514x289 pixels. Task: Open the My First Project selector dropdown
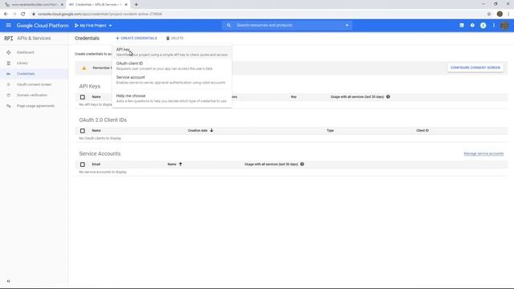[x=93, y=25]
